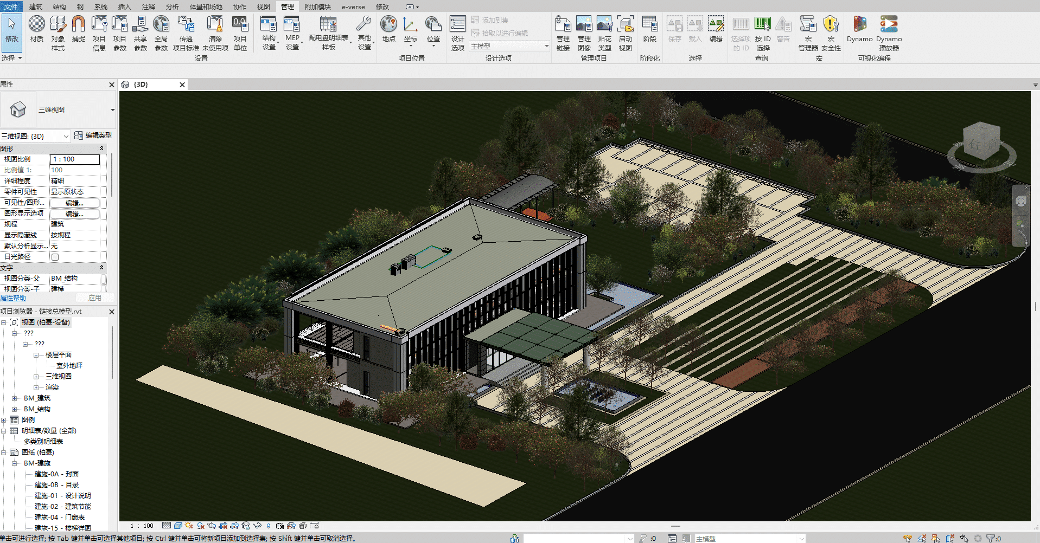The height and width of the screenshot is (543, 1040).
Task: Open Location (地点) tool
Action: (x=388, y=29)
